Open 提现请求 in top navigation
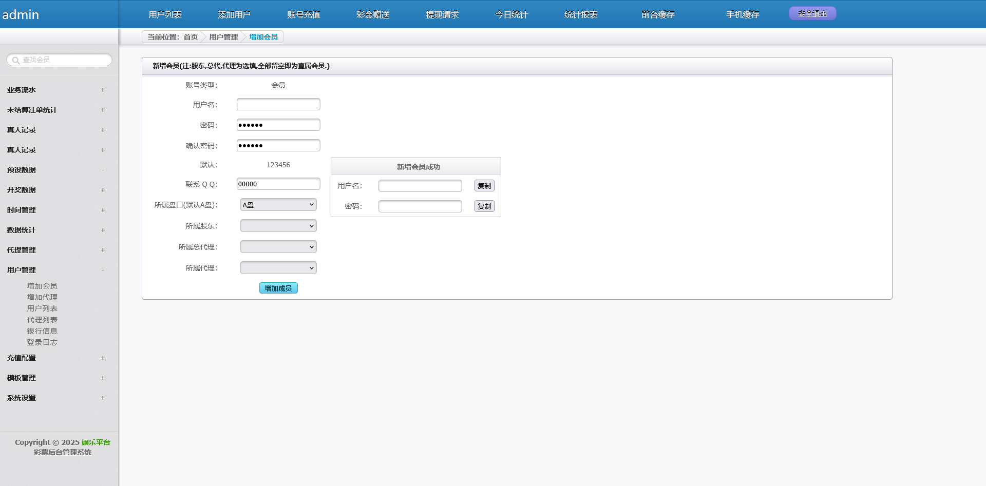Screen dimensions: 986x486 442,15
